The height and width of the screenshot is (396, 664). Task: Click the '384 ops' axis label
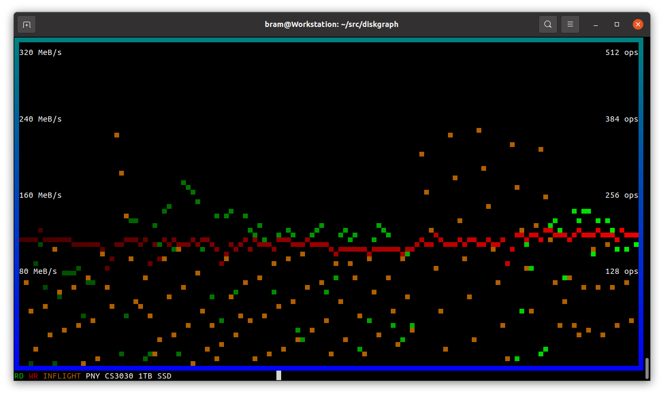tap(622, 119)
